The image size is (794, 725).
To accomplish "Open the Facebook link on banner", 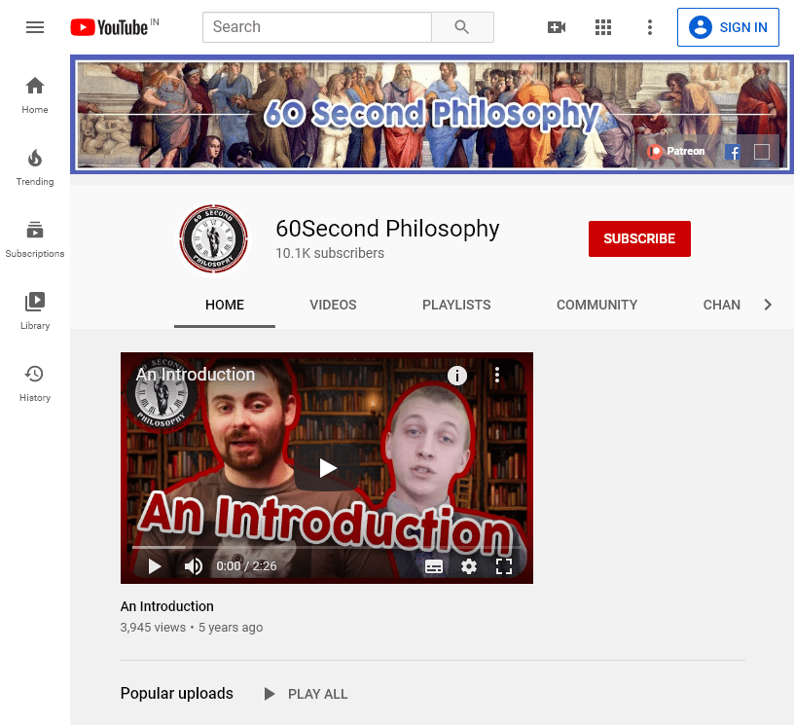I will 733,152.
